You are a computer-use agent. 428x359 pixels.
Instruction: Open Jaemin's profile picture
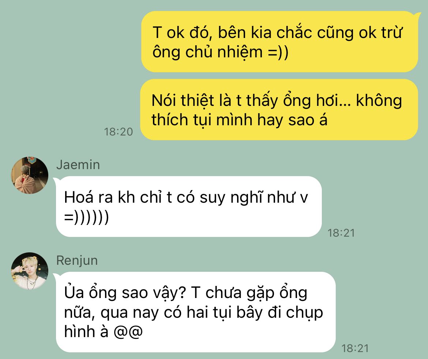(30, 175)
